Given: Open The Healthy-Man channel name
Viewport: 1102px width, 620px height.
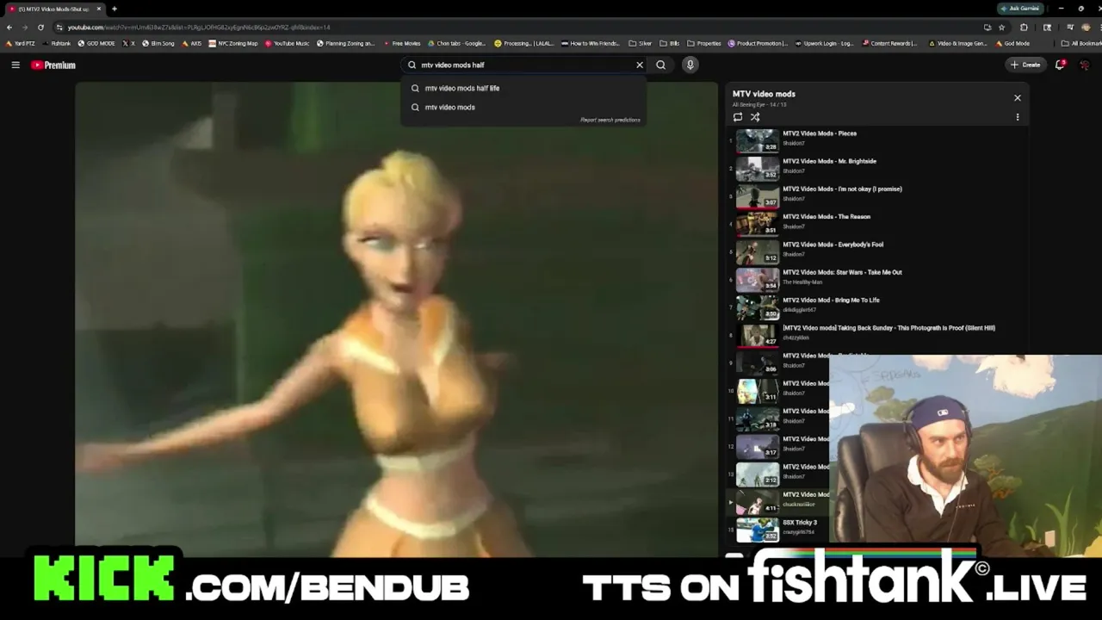Looking at the screenshot, I should pos(802,282).
